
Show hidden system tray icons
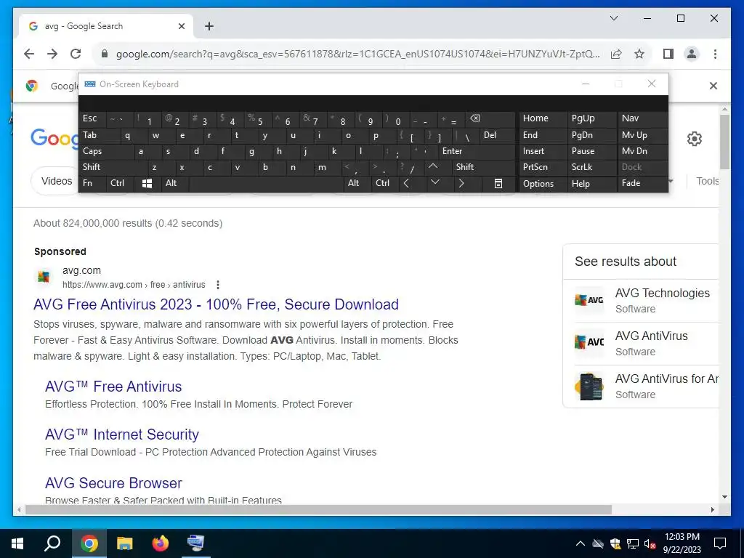[580, 543]
